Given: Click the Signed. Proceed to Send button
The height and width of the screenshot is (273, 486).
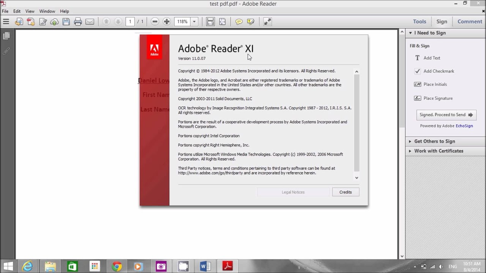Looking at the screenshot, I should 446,115.
